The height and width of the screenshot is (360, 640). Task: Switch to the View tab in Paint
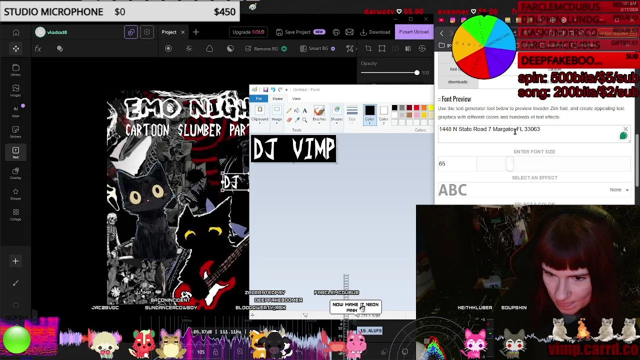(296, 98)
